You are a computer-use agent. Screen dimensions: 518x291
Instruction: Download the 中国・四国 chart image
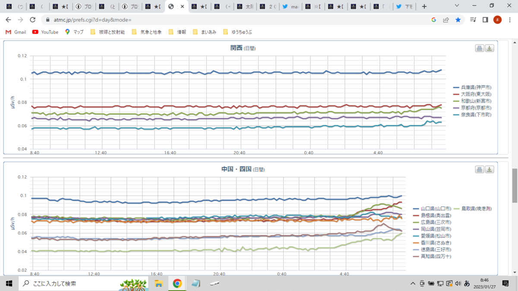pyautogui.click(x=490, y=169)
